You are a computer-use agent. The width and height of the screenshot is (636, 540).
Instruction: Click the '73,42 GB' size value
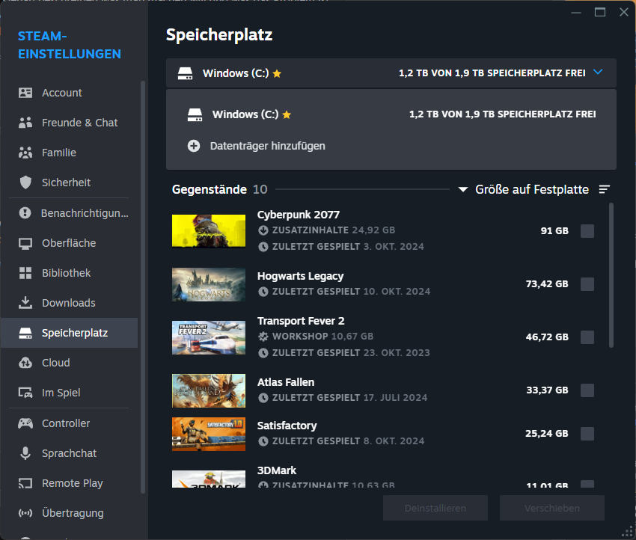547,284
